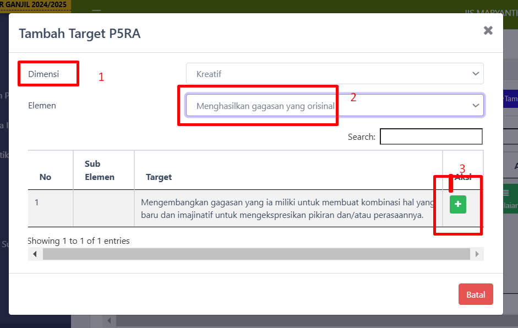Click the Ganjil 2024/2025 semester label

pos(34,5)
